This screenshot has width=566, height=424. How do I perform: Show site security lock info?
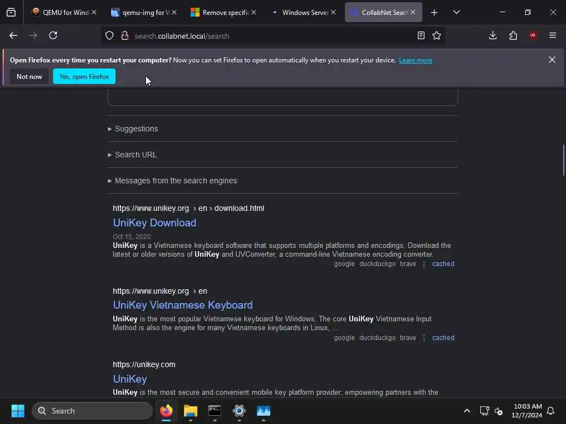tap(125, 36)
